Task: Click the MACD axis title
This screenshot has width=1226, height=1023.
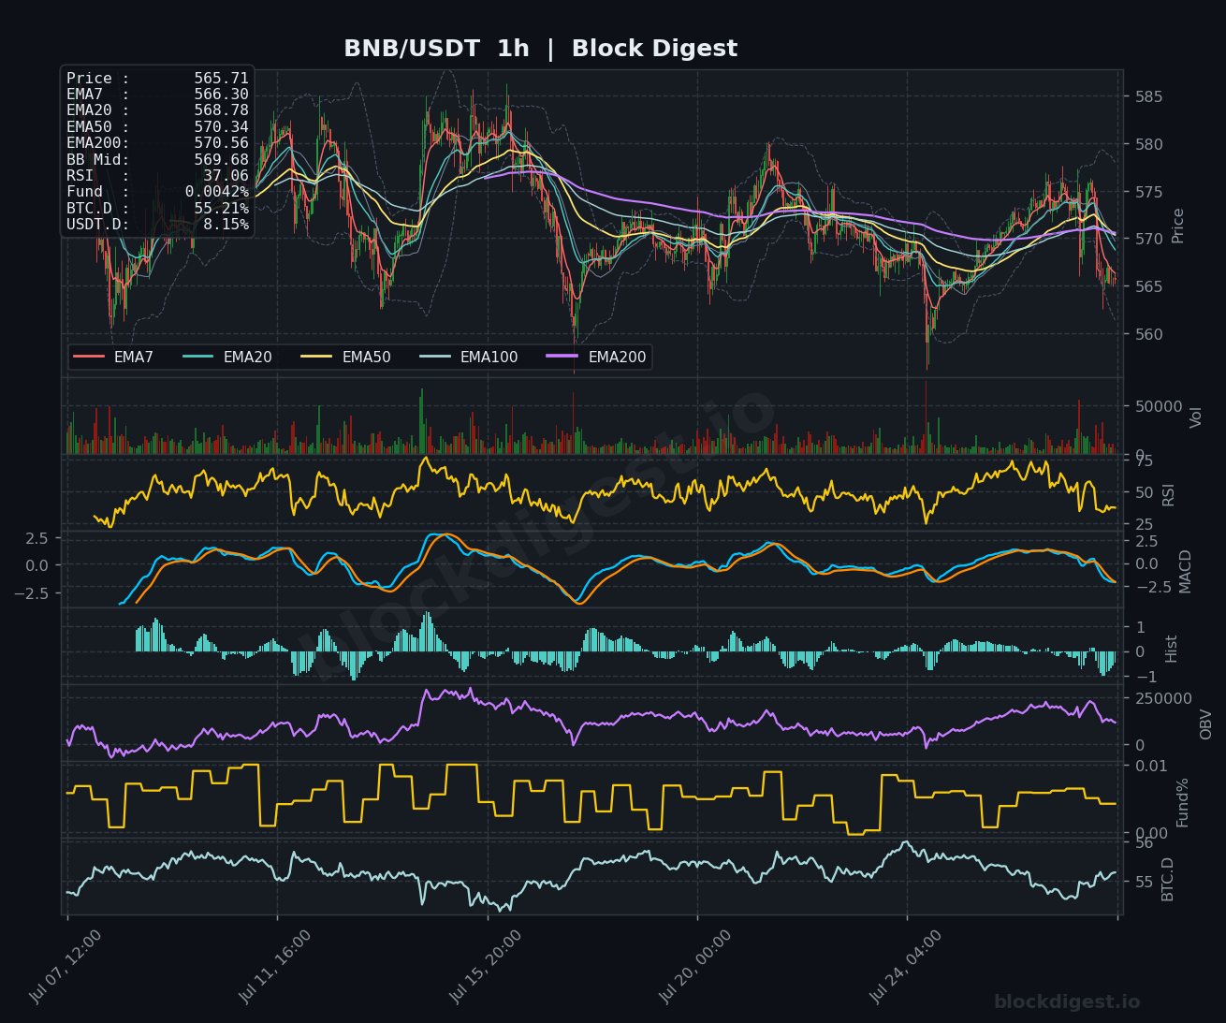Action: 1186,571
